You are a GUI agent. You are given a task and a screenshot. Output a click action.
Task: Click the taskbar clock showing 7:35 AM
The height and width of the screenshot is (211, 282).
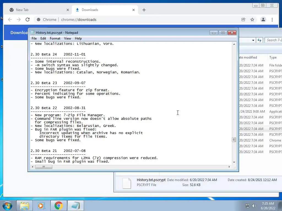[x=268, y=206]
